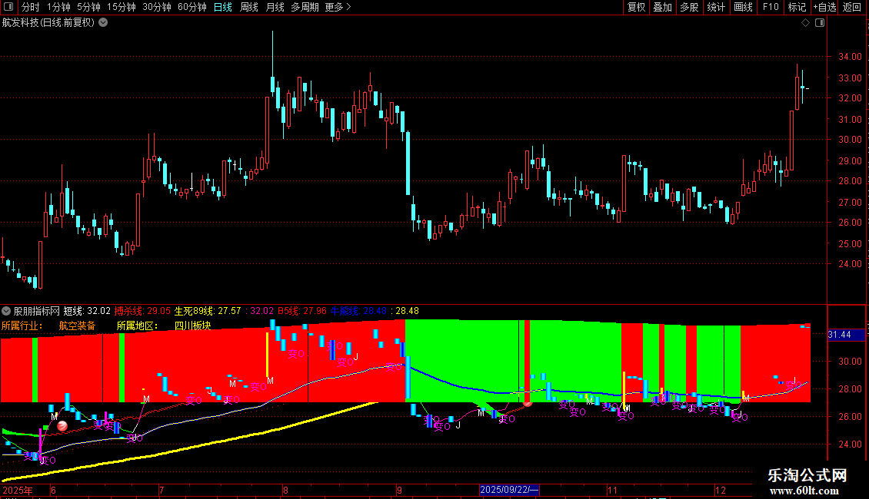Open the 多周期 multi-period view

point(305,7)
